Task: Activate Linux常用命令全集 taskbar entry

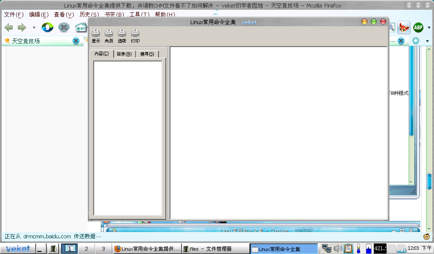Action: pyautogui.click(x=284, y=249)
